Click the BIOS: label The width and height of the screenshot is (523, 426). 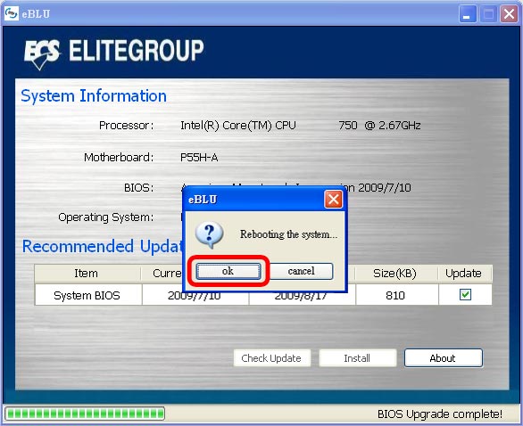pyautogui.click(x=138, y=188)
